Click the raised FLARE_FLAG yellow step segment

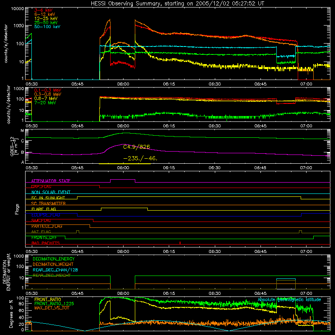click(x=124, y=208)
